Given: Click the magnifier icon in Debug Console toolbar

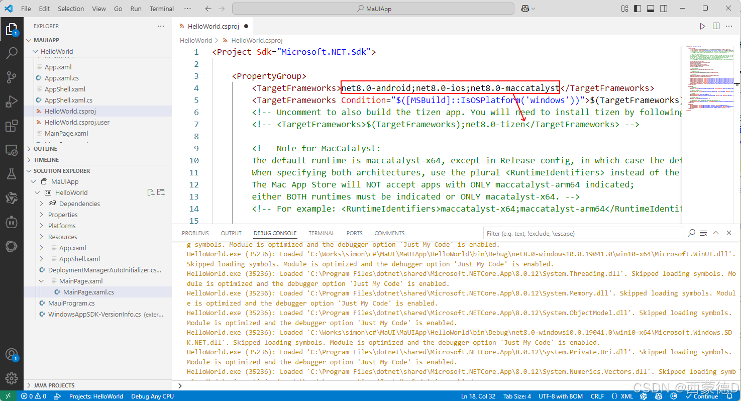Looking at the screenshot, I should 692,233.
